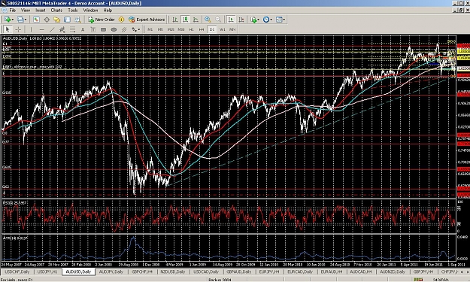This screenshot has height=282, width=470.
Task: Switch timeframe to M5
Action: tap(160, 29)
